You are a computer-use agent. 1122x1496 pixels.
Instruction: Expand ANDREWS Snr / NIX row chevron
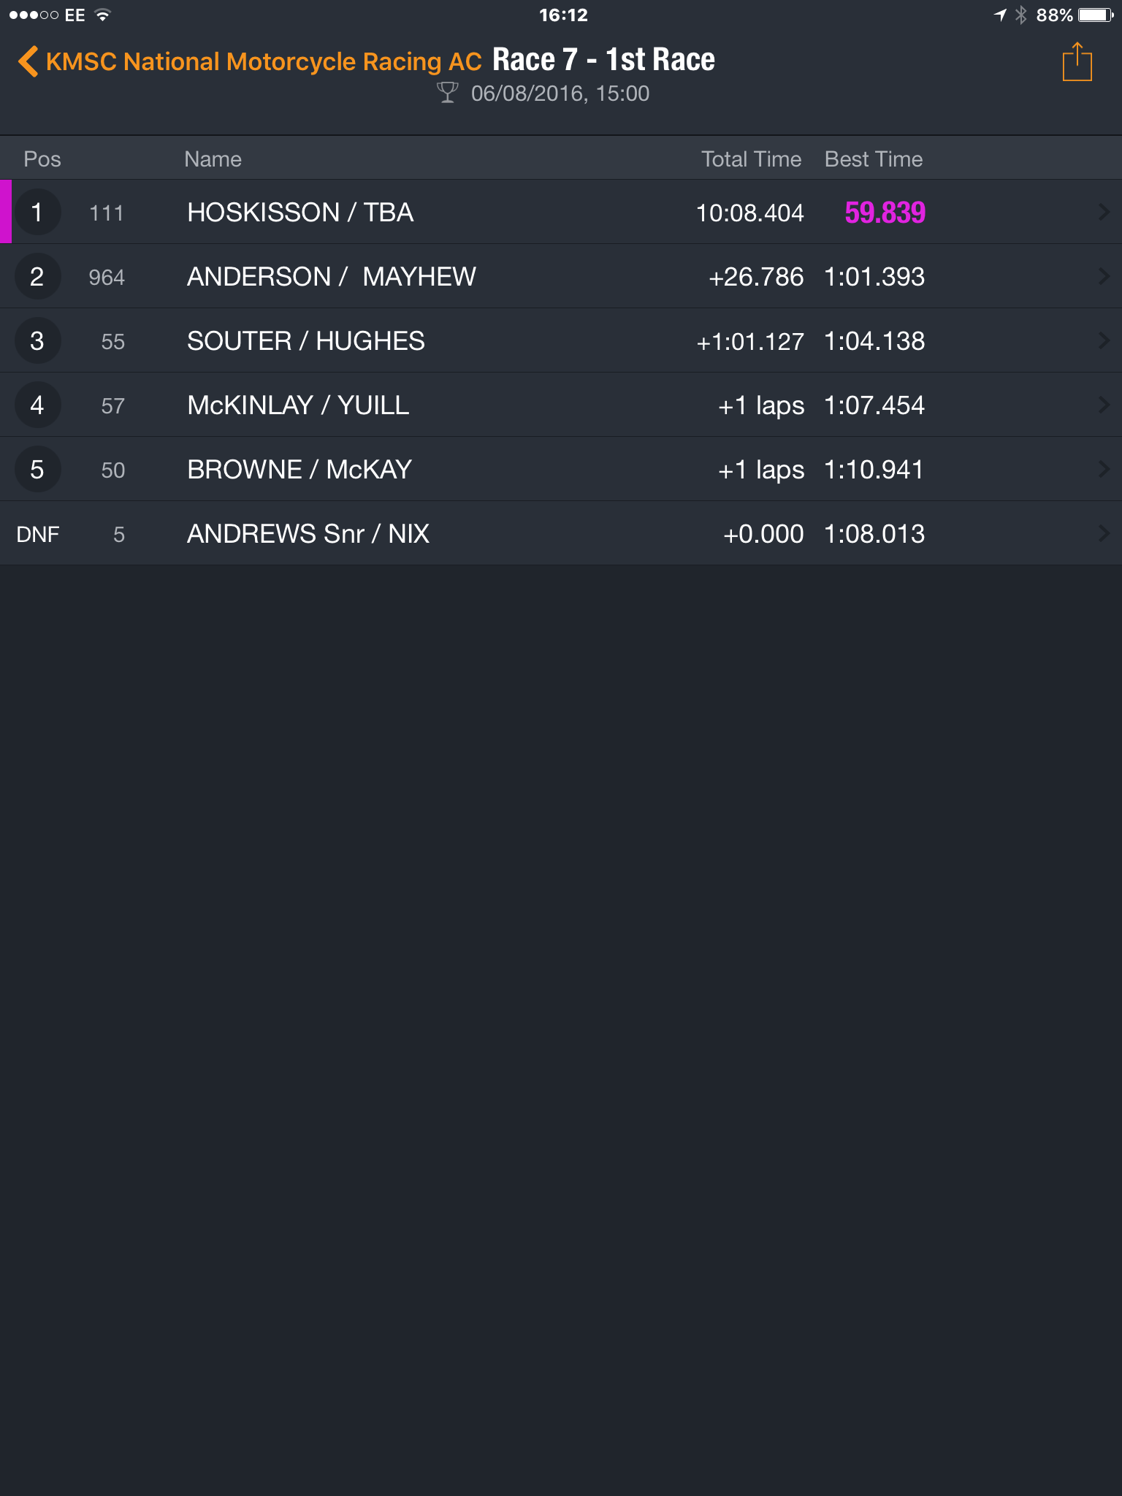(x=1104, y=533)
